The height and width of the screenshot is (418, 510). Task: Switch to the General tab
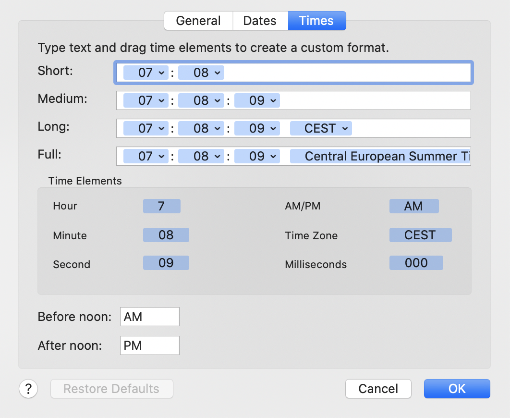198,21
